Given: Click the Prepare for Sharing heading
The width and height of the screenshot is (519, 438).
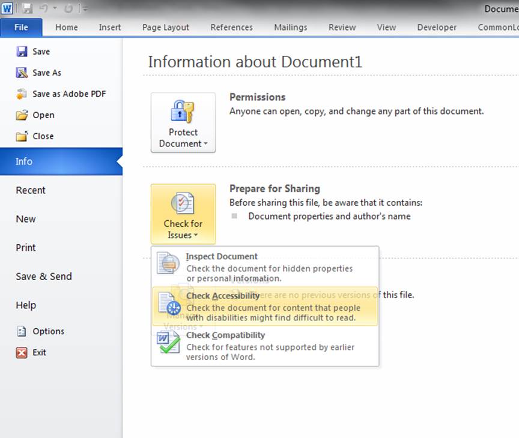Looking at the screenshot, I should click(x=275, y=189).
